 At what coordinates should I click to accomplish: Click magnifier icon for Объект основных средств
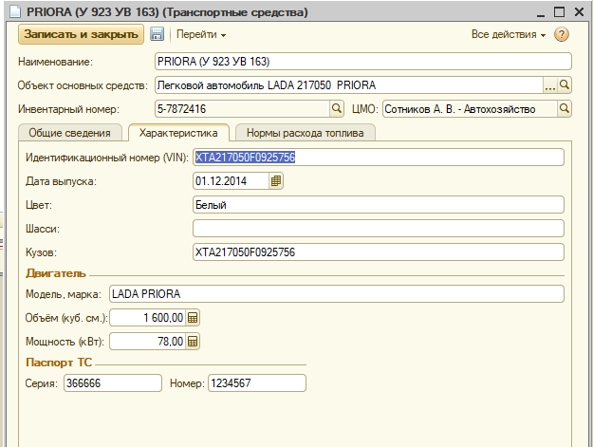coord(565,85)
